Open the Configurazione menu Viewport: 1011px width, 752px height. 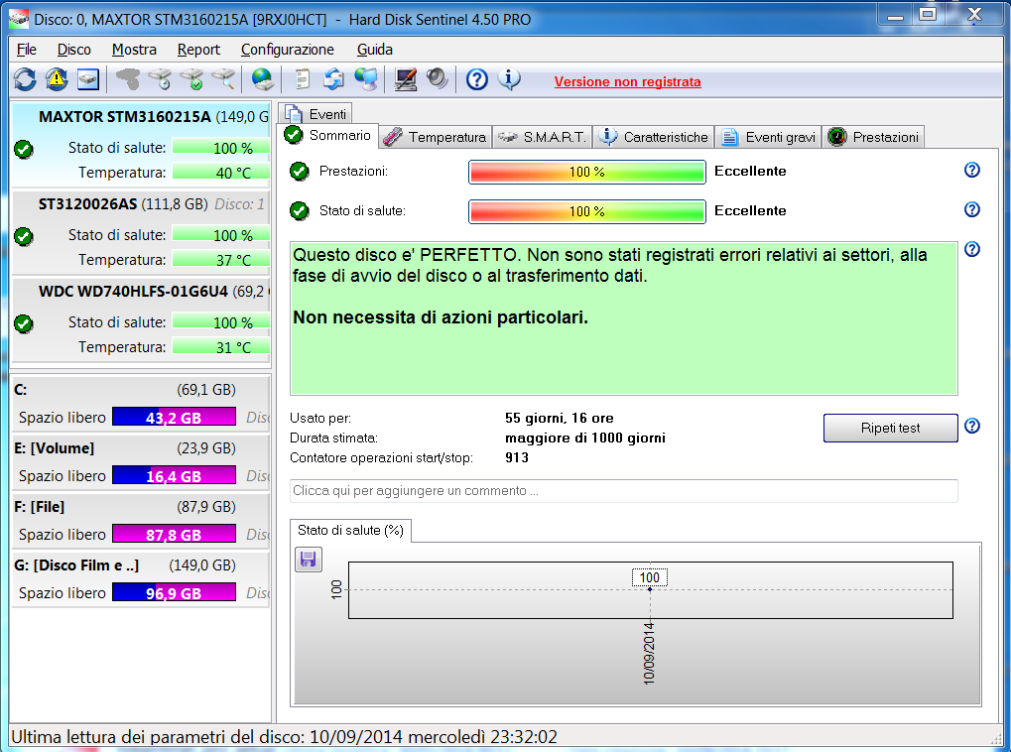click(288, 50)
